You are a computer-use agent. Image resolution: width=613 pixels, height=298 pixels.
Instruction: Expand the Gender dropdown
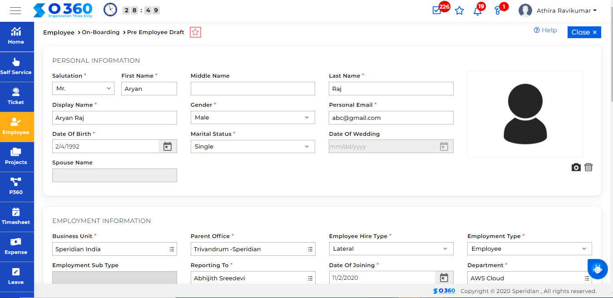tap(252, 117)
